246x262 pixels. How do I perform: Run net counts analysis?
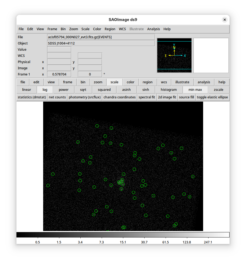57,97
